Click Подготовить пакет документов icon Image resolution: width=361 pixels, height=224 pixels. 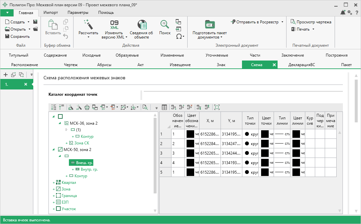coord(209,25)
